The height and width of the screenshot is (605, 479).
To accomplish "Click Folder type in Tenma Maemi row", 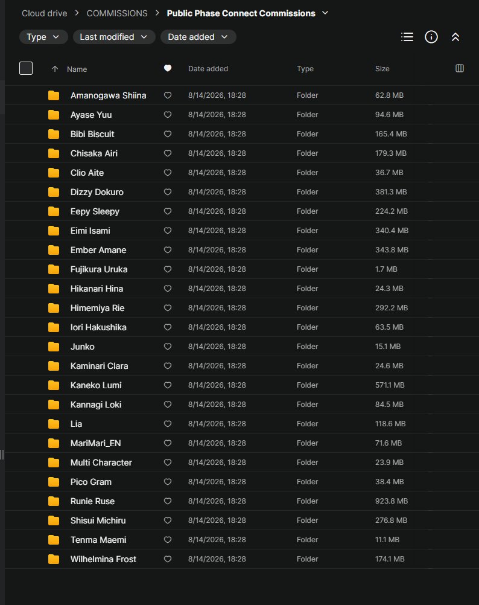I will (307, 539).
